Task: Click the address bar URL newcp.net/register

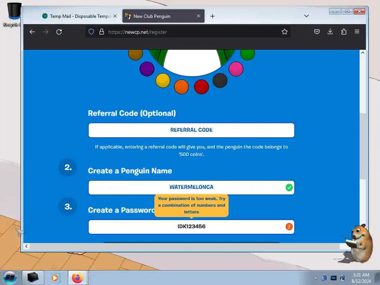Action: coord(137,32)
